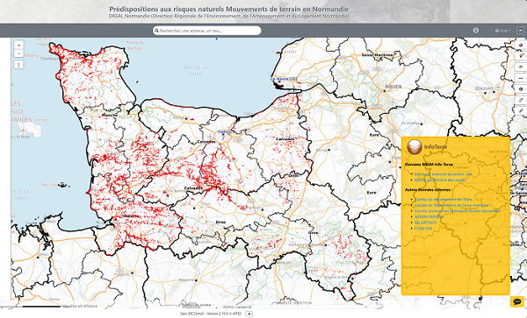Open the information icon in the header bar
Screen dimensions: 527x318
475,31
